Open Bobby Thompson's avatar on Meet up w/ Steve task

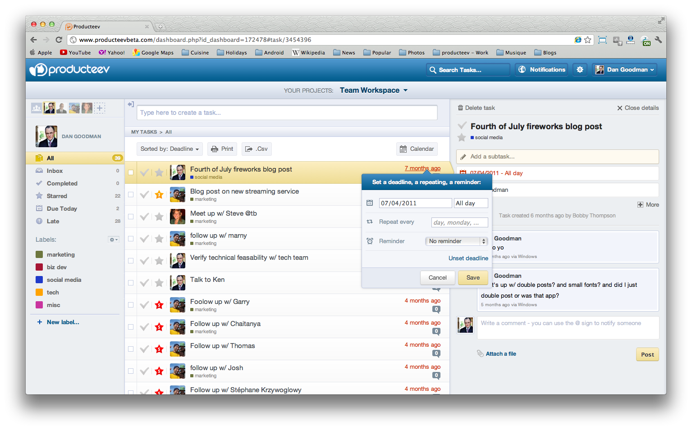pyautogui.click(x=178, y=217)
